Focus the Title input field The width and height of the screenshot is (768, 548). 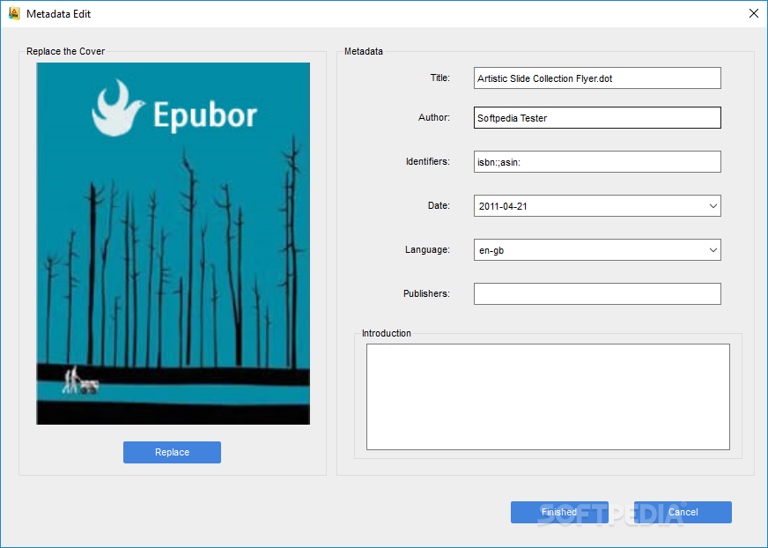click(x=597, y=78)
